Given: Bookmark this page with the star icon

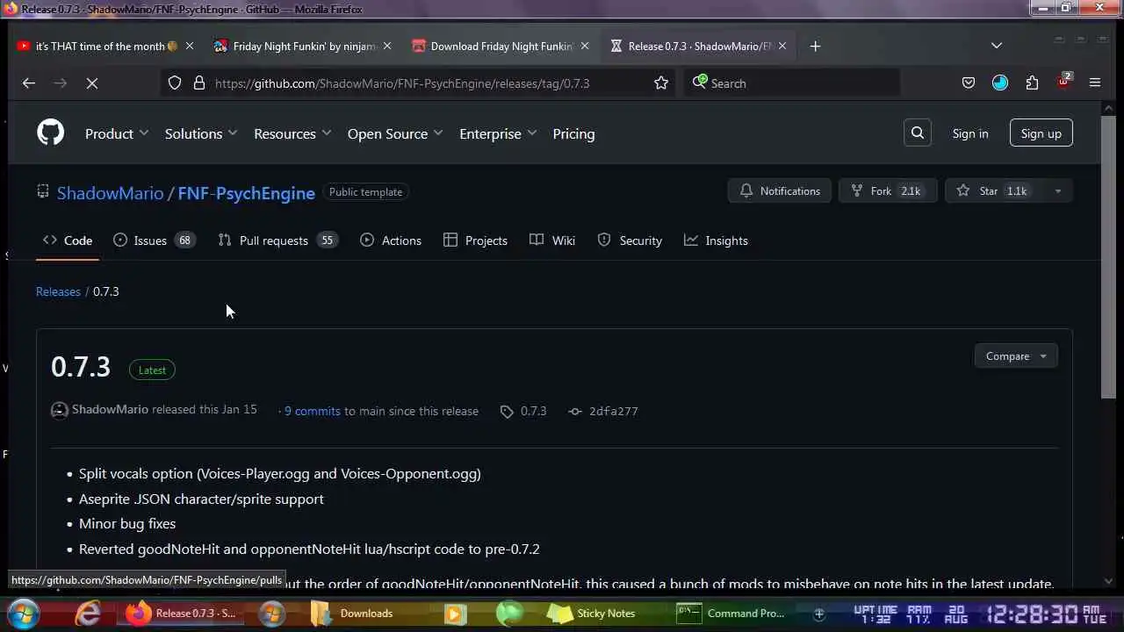Looking at the screenshot, I should [661, 83].
